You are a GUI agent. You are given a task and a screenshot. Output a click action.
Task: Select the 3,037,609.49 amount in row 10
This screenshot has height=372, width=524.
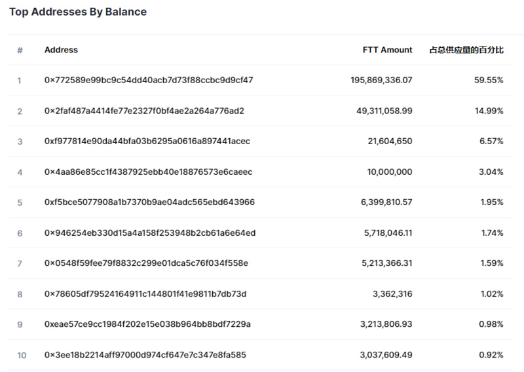386,355
